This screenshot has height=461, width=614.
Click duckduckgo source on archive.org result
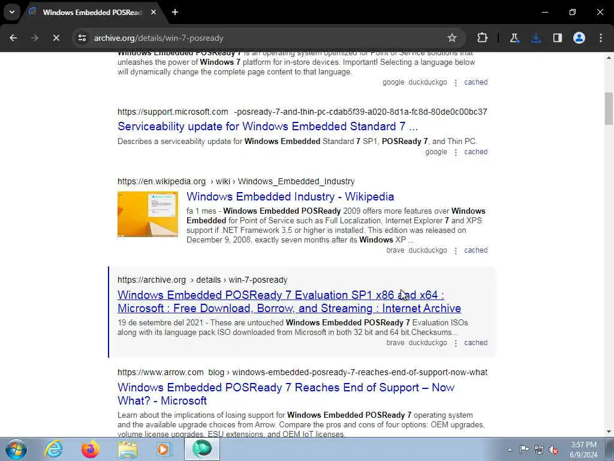click(428, 343)
